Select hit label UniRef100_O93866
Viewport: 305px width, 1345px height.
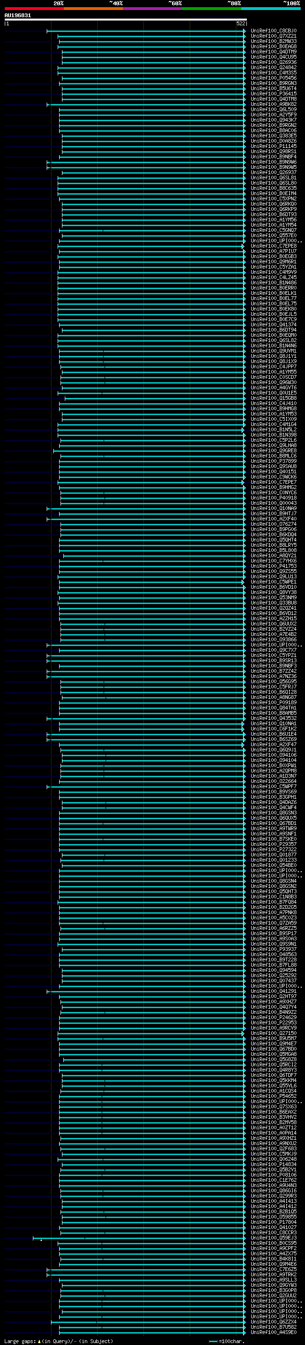pos(273,640)
